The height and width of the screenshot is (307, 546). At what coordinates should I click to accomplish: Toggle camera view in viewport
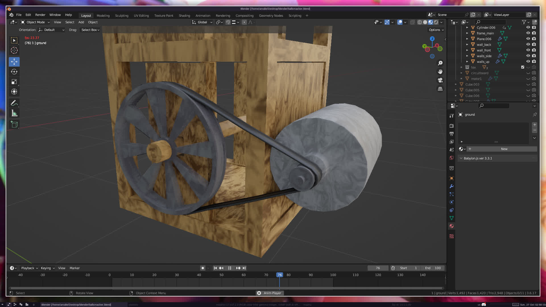(440, 80)
